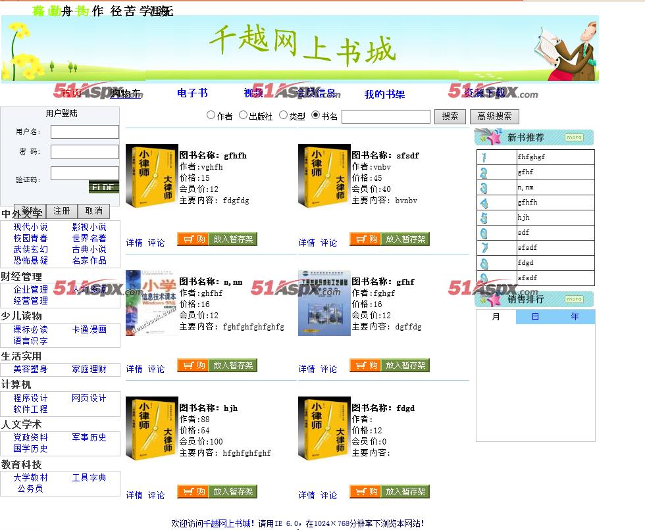645x530 pixels.
Task: Click the 搜索 button
Action: [x=450, y=116]
